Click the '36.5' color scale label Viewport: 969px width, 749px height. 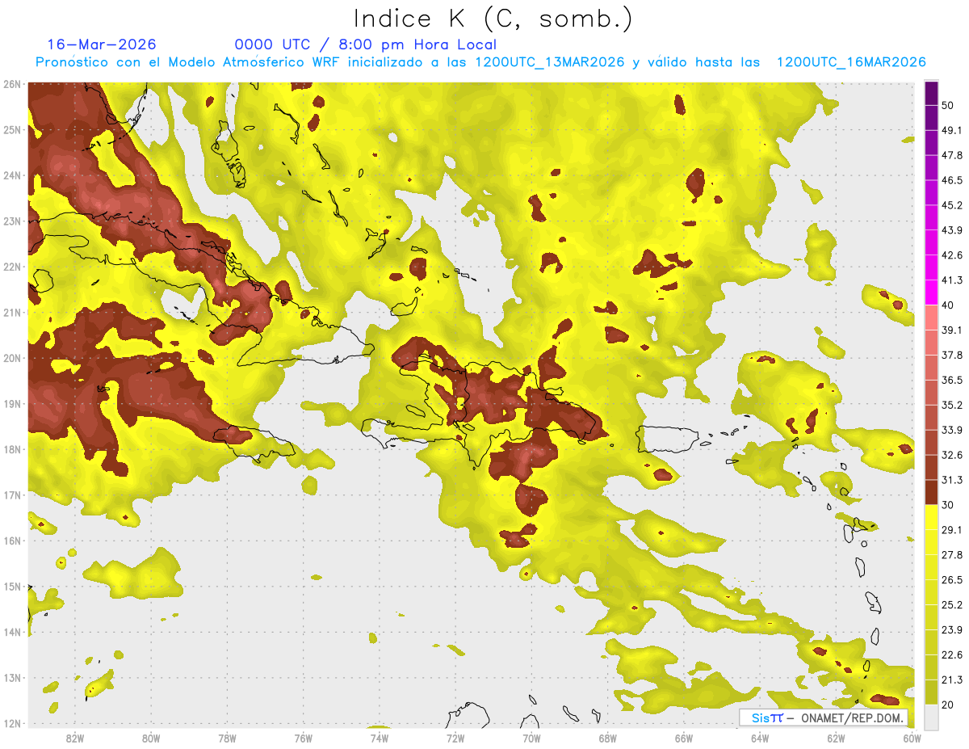[x=952, y=380]
